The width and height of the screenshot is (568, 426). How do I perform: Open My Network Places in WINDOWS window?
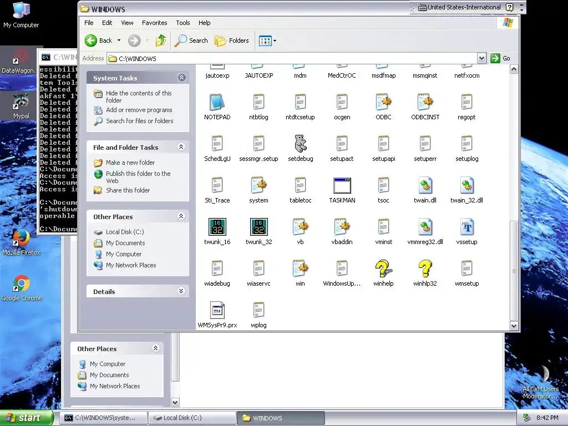pos(131,265)
